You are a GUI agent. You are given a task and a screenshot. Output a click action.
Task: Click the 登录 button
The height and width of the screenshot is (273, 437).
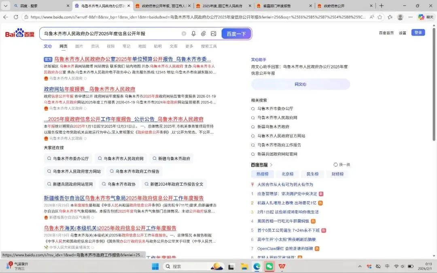[418, 33]
